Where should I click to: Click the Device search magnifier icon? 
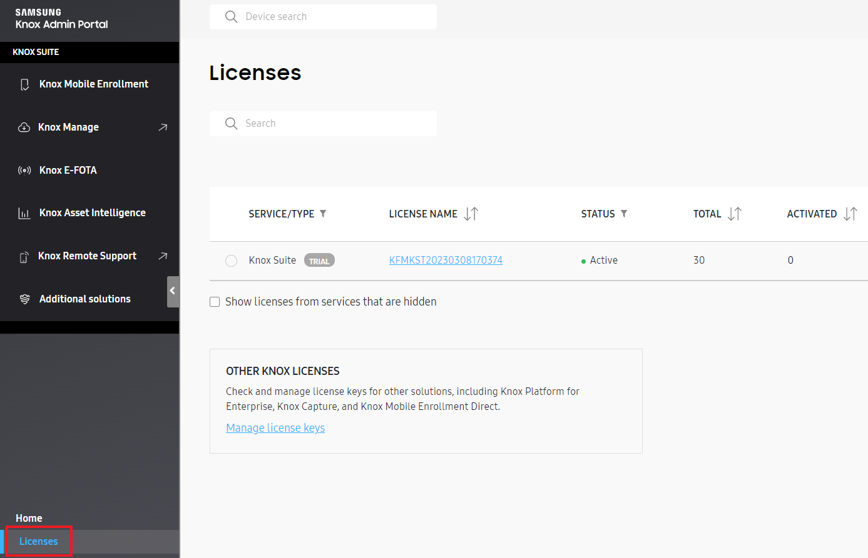[231, 17]
